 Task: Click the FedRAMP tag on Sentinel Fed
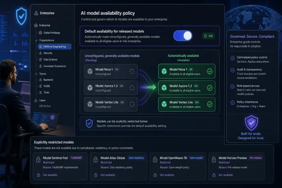76,158
